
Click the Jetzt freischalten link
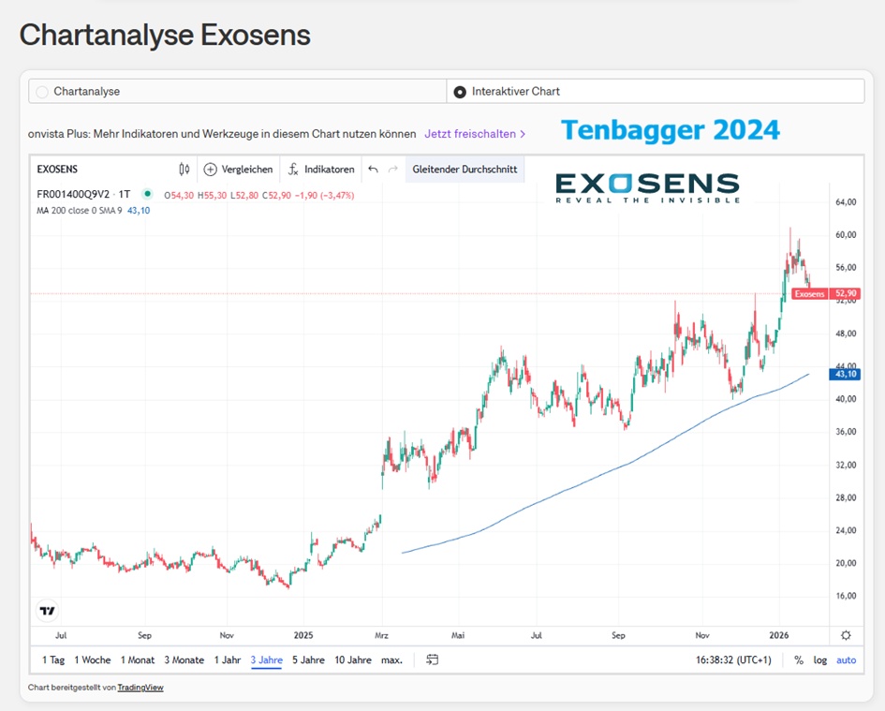(475, 134)
